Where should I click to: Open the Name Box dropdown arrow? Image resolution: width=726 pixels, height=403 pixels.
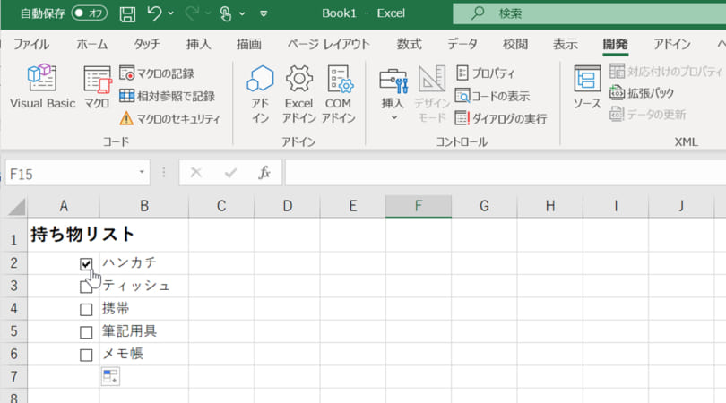click(143, 173)
